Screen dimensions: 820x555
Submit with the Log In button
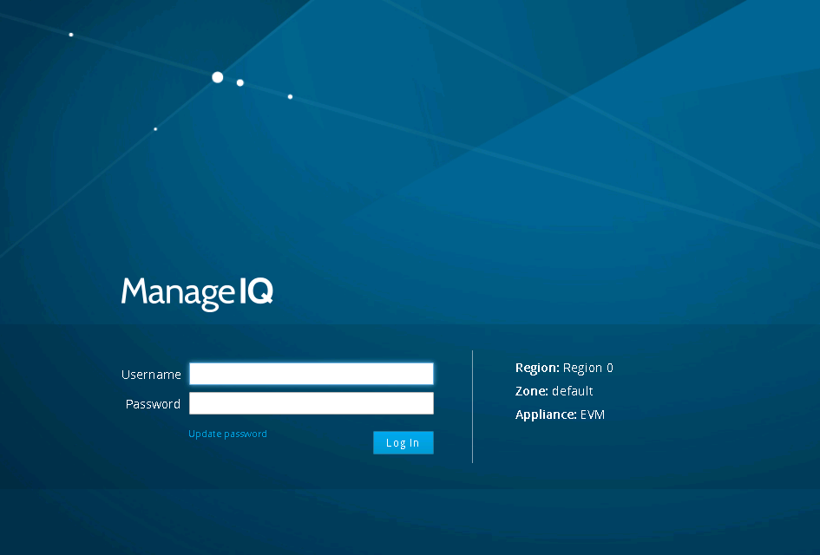[x=403, y=442]
